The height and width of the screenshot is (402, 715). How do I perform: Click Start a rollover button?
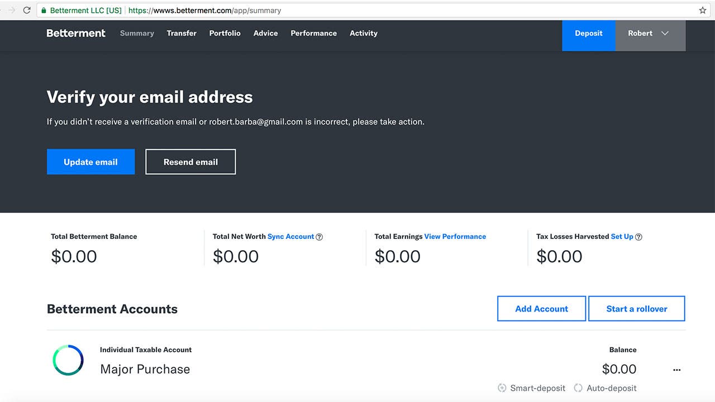click(x=637, y=309)
